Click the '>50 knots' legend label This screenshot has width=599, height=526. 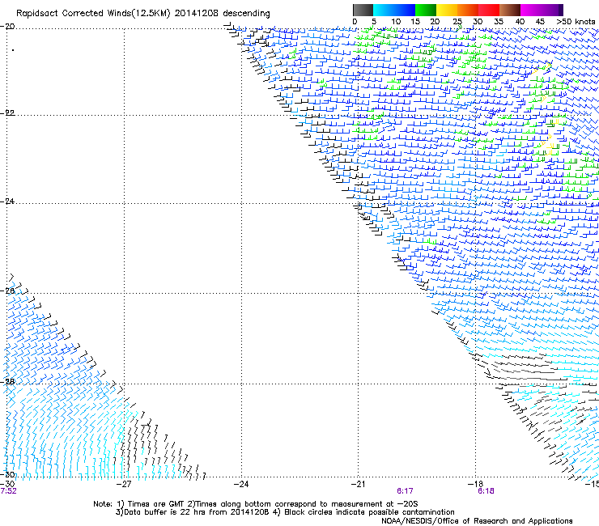(x=576, y=21)
